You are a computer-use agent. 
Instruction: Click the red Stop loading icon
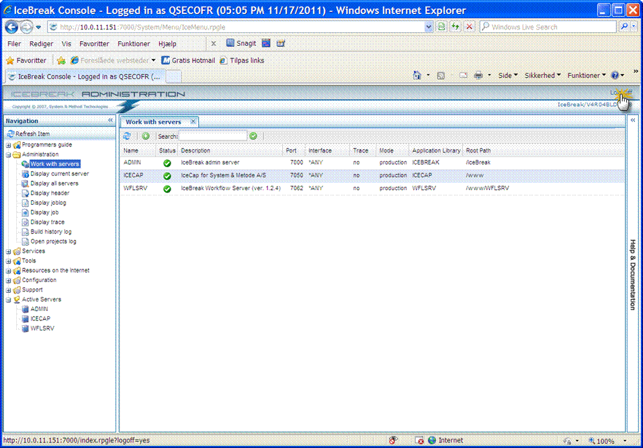469,27
